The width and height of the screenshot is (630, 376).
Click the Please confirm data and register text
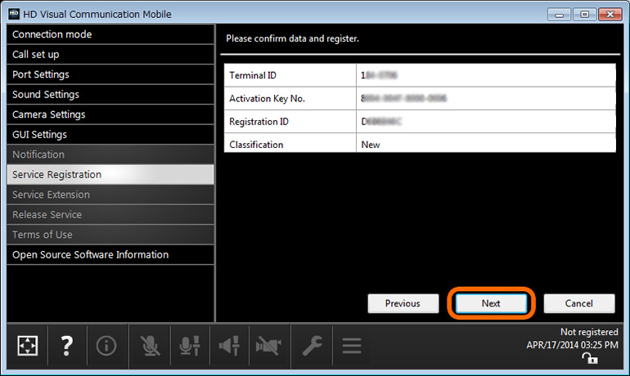point(293,38)
